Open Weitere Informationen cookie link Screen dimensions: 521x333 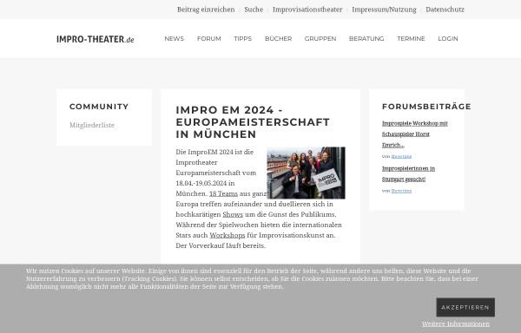(x=456, y=323)
